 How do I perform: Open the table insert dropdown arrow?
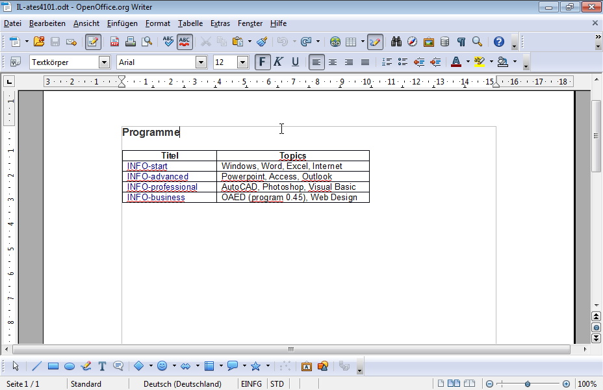coord(363,42)
